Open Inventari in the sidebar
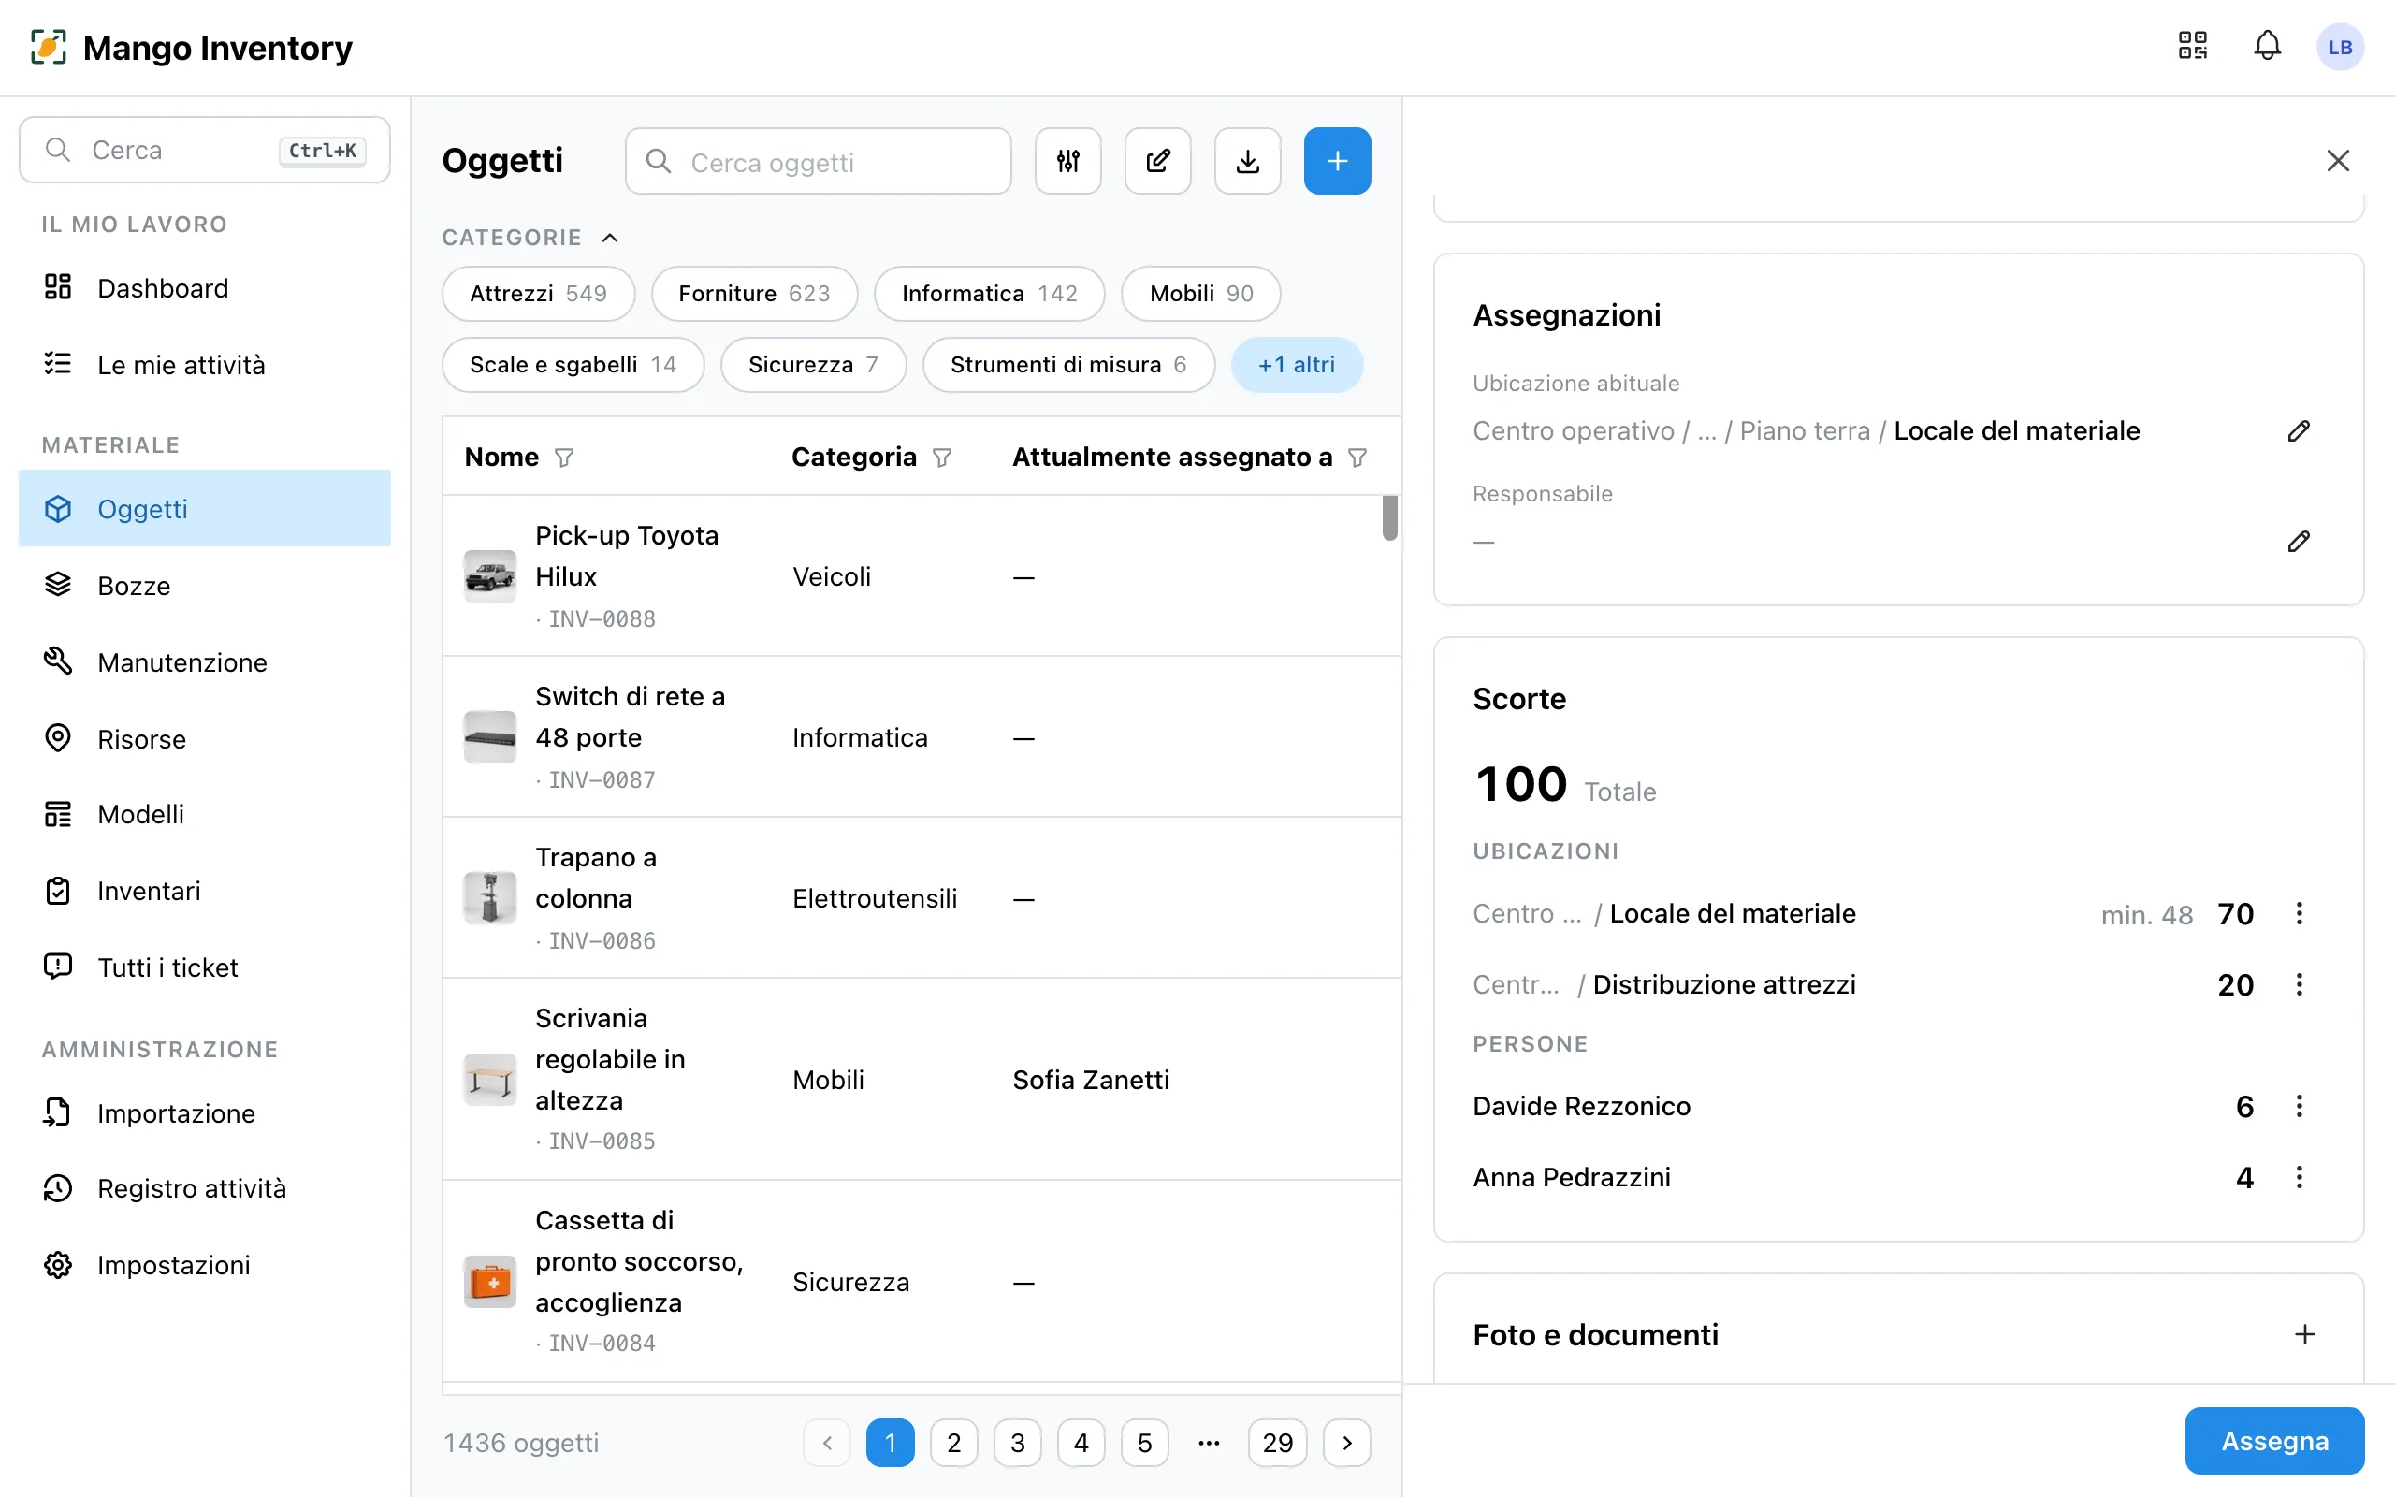Screen dimensions: 2395x1497 coord(205,891)
